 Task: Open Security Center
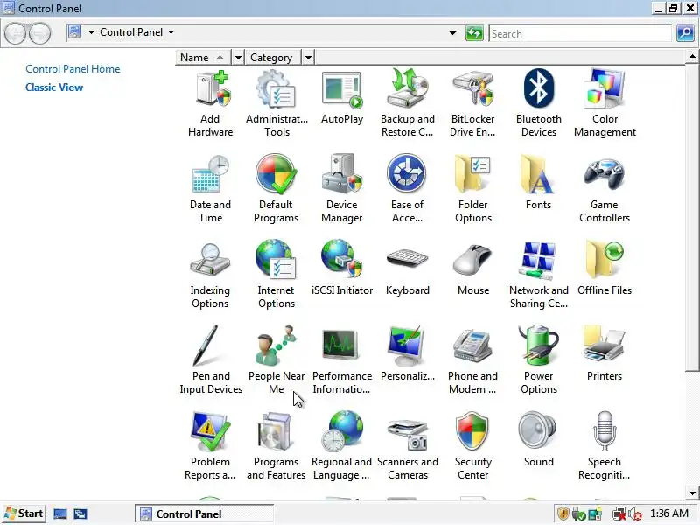point(472,446)
